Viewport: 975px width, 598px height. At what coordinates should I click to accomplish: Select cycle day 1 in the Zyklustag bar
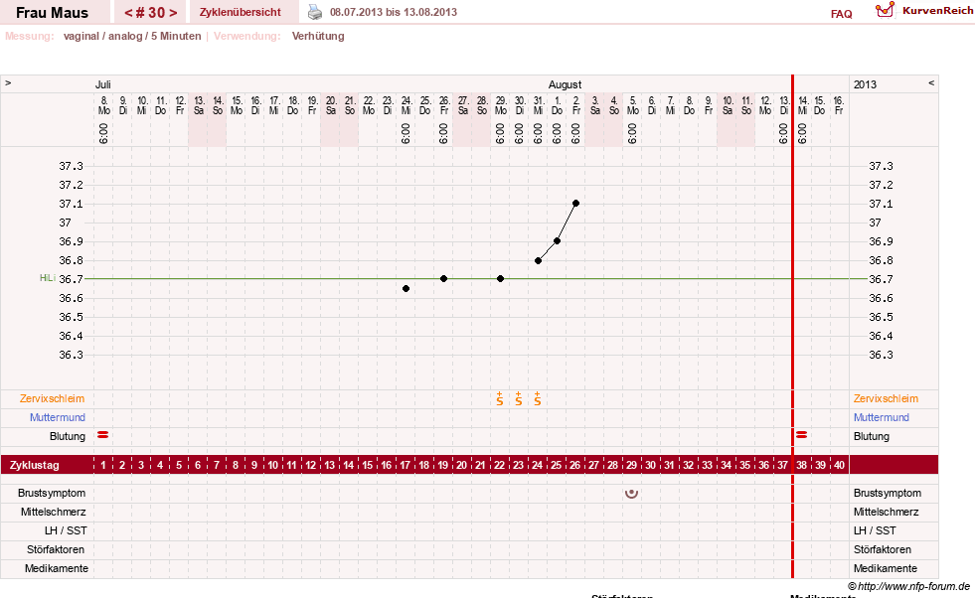(103, 465)
